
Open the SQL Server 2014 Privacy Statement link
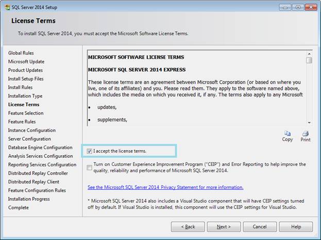pyautogui.click(x=165, y=187)
